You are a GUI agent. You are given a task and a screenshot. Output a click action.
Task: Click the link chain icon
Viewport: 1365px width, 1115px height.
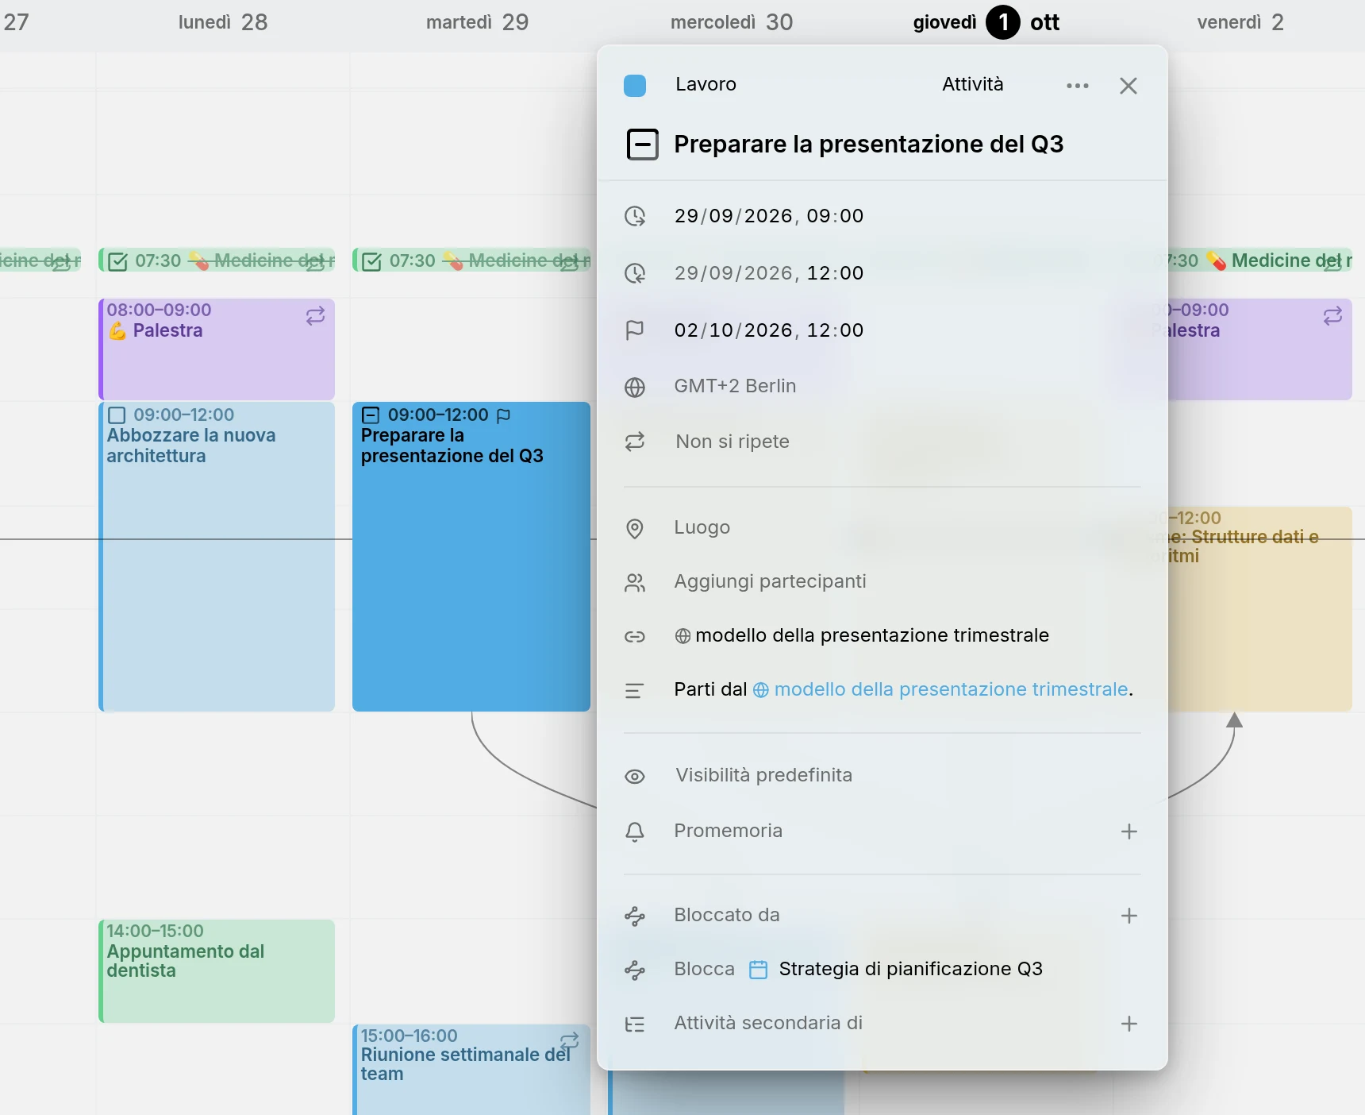(x=635, y=636)
